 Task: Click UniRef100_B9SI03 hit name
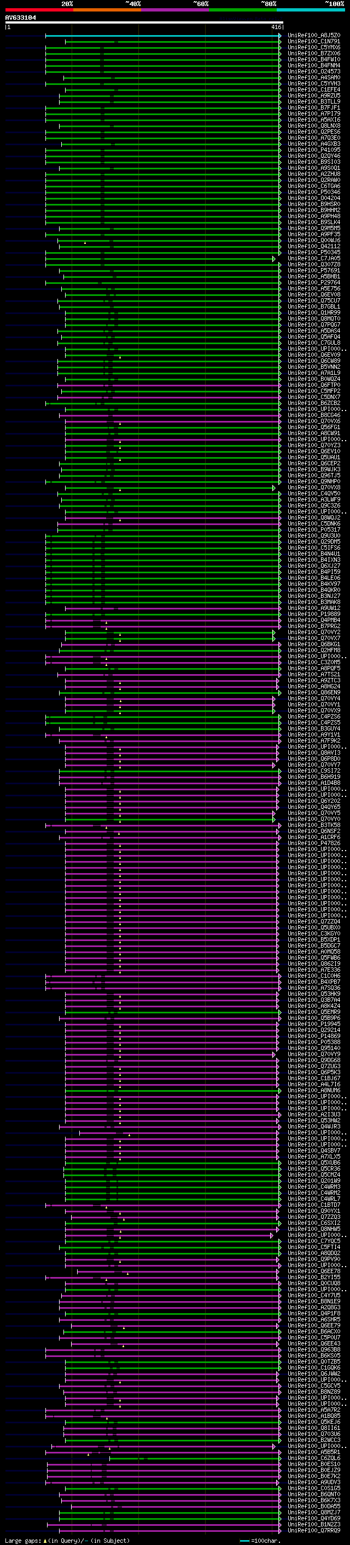tap(314, 162)
